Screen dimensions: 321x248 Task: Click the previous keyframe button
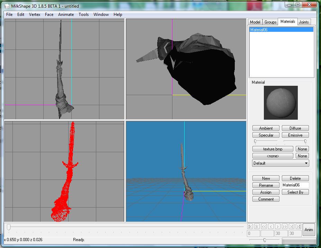click(257, 226)
